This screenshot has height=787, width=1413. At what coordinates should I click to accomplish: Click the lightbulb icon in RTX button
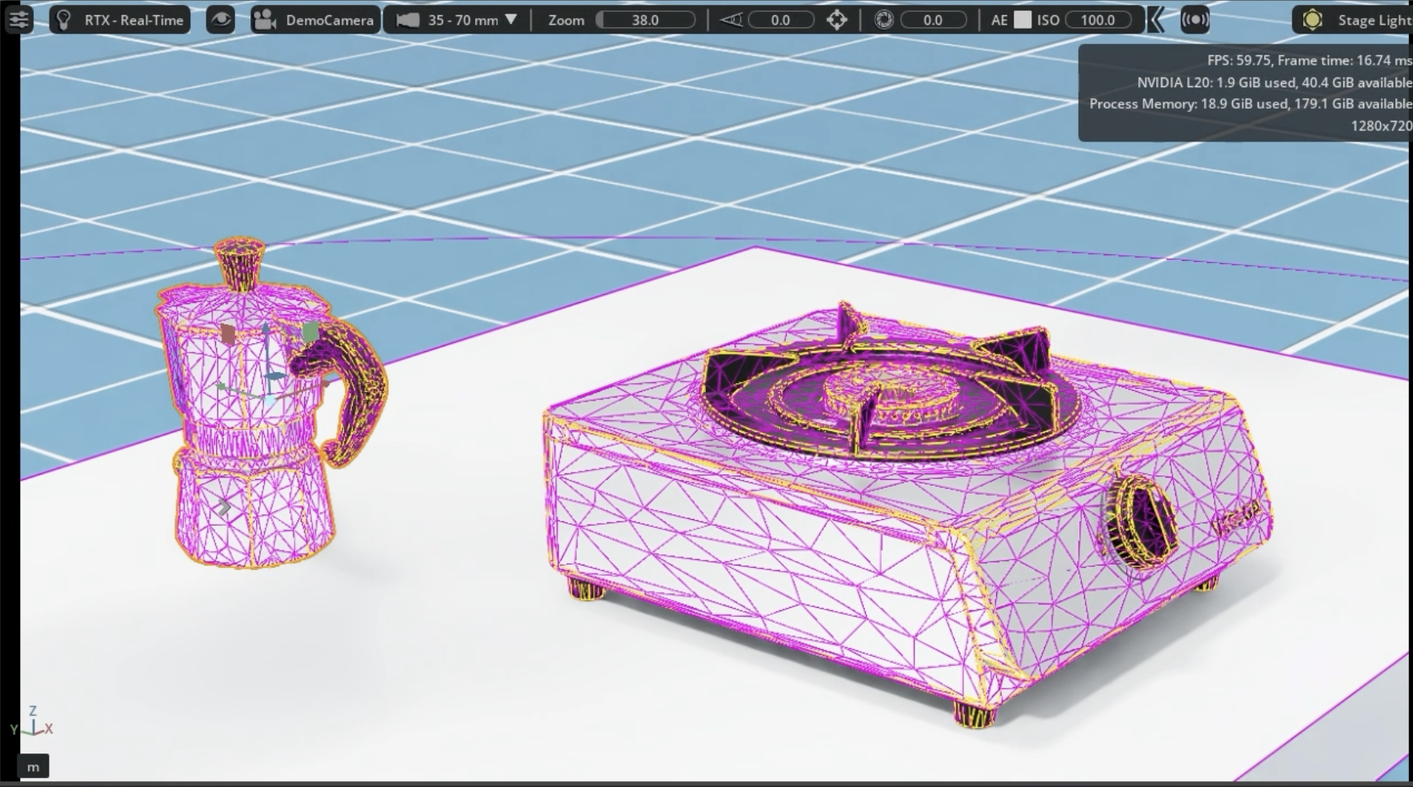point(65,19)
